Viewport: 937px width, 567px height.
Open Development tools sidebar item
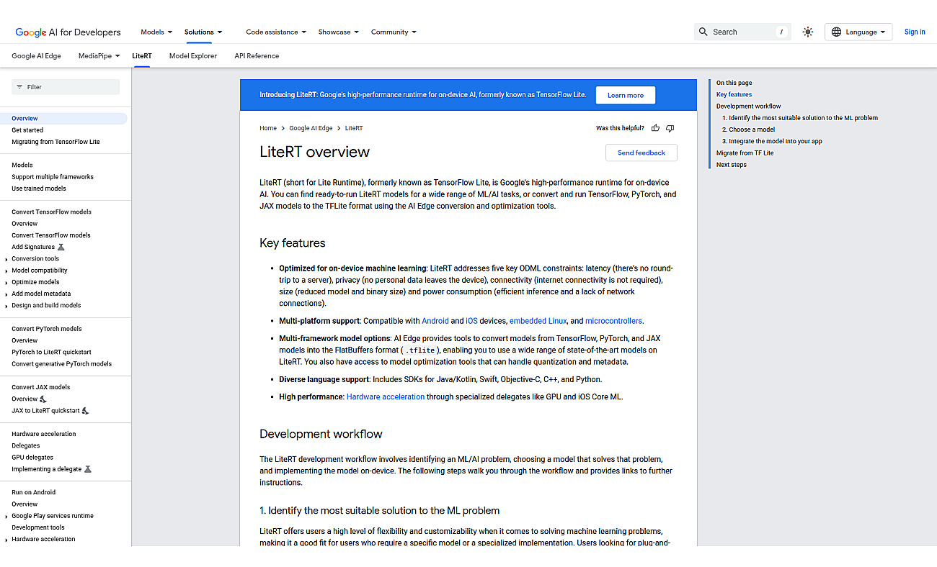pos(38,527)
